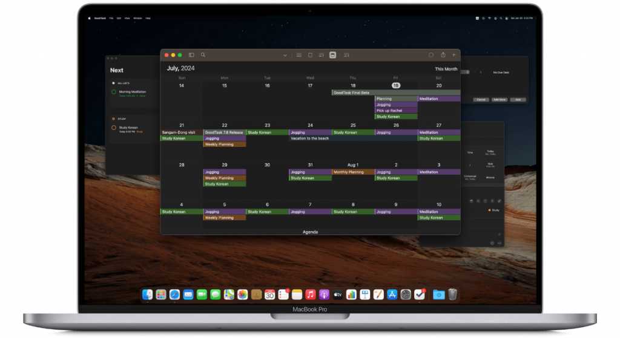Open the toolbar chevron dropdown
This screenshot has height=338, width=620.
pos(285,55)
